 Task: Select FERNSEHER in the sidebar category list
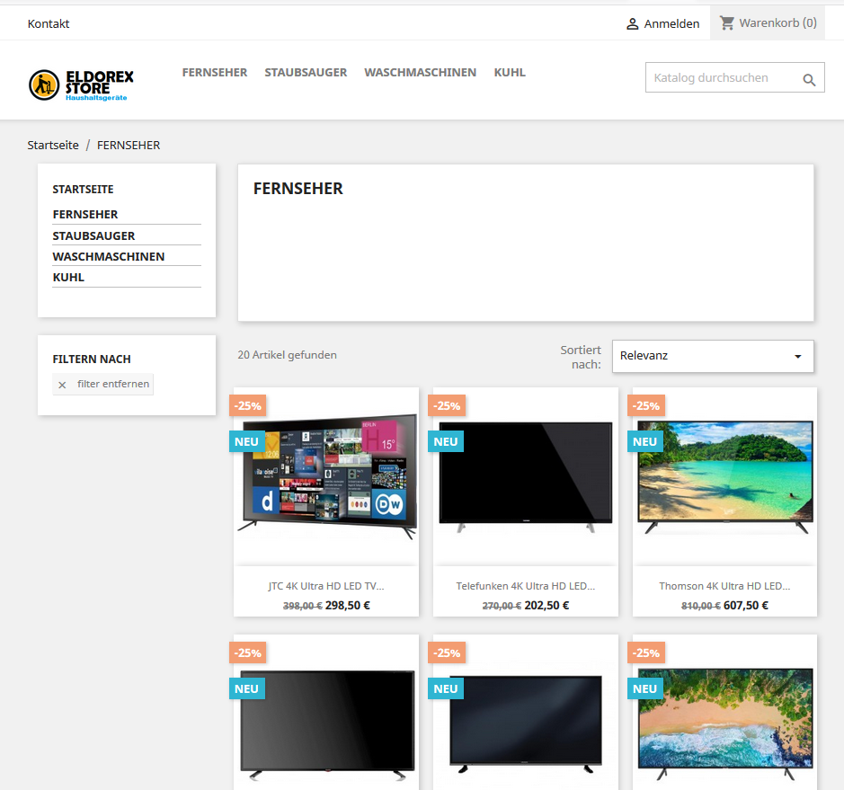tap(85, 214)
